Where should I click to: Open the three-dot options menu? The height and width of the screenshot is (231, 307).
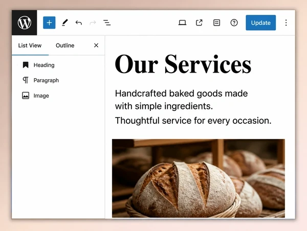pos(286,22)
